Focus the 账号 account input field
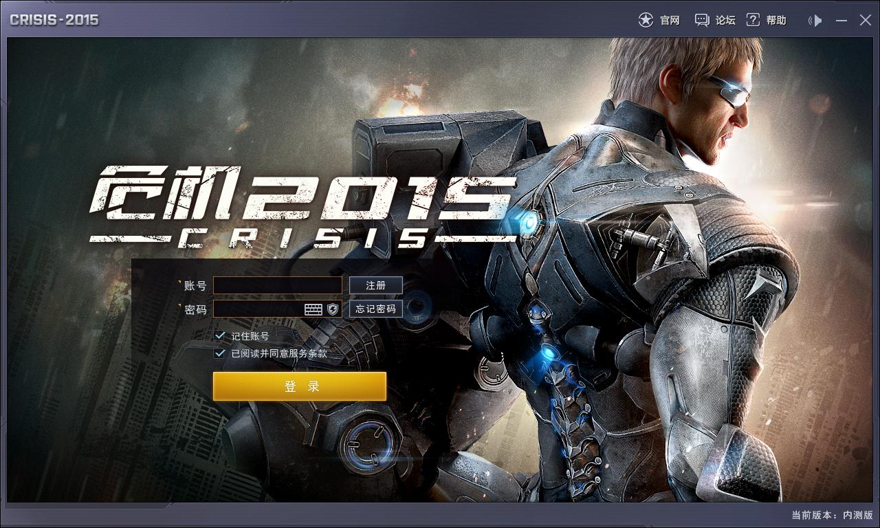 point(277,285)
